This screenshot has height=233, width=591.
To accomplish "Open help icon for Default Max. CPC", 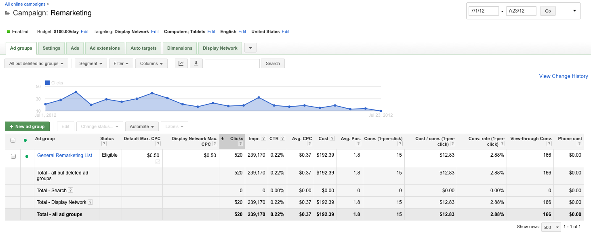I will pos(158,144).
